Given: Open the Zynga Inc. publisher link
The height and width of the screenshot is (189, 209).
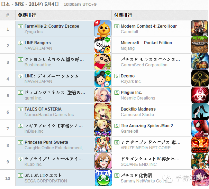Looking at the screenshot, I should [x=34, y=32].
